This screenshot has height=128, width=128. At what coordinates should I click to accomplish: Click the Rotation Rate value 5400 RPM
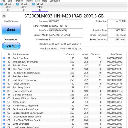click(117, 30)
